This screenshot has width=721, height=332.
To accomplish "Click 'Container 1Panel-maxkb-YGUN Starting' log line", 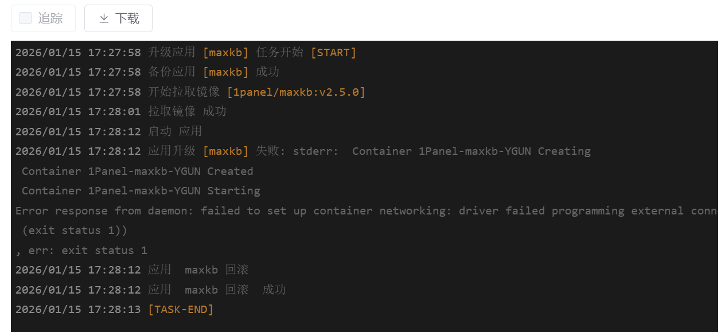I will coord(141,191).
